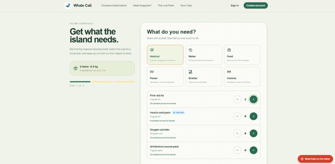Viewport: 335px width, 164px height.
Task: Click '10 available across the islands' text
Action: click(x=163, y=137)
